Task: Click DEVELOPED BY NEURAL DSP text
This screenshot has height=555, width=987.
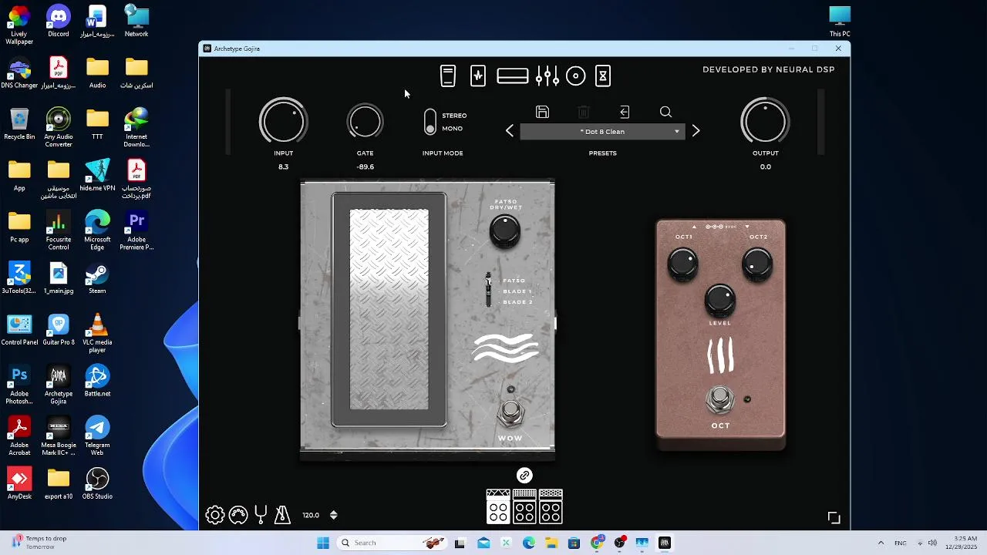Action: (769, 69)
